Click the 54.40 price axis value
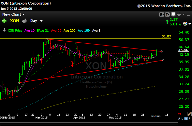The height and width of the screenshot is (126, 192). [184, 32]
